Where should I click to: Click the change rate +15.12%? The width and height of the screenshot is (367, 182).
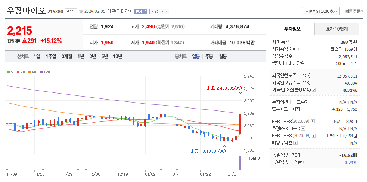[51, 41]
